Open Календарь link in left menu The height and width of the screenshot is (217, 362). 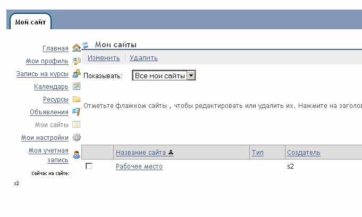coord(51,87)
